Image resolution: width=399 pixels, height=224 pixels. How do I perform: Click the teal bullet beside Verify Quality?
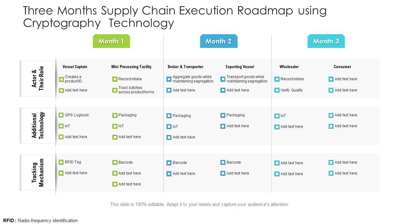(x=277, y=90)
